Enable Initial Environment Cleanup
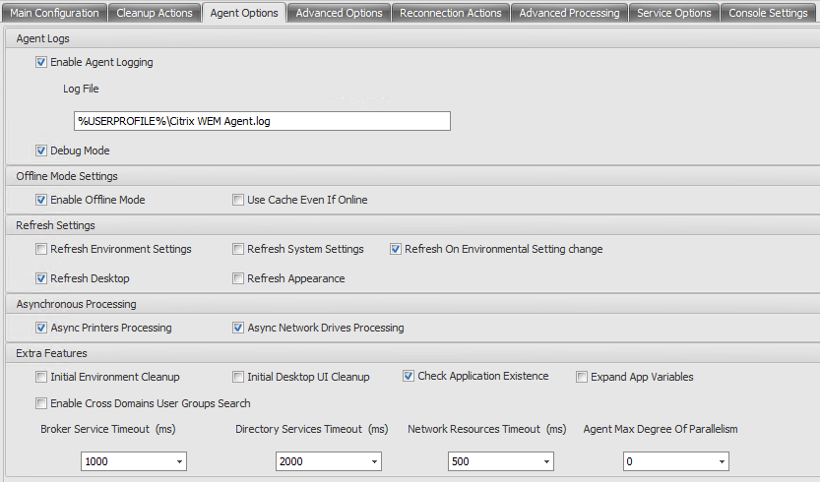Viewport: 820px width, 482px height. point(41,377)
